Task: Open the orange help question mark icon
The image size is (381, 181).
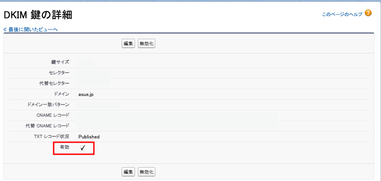Action: [x=369, y=13]
